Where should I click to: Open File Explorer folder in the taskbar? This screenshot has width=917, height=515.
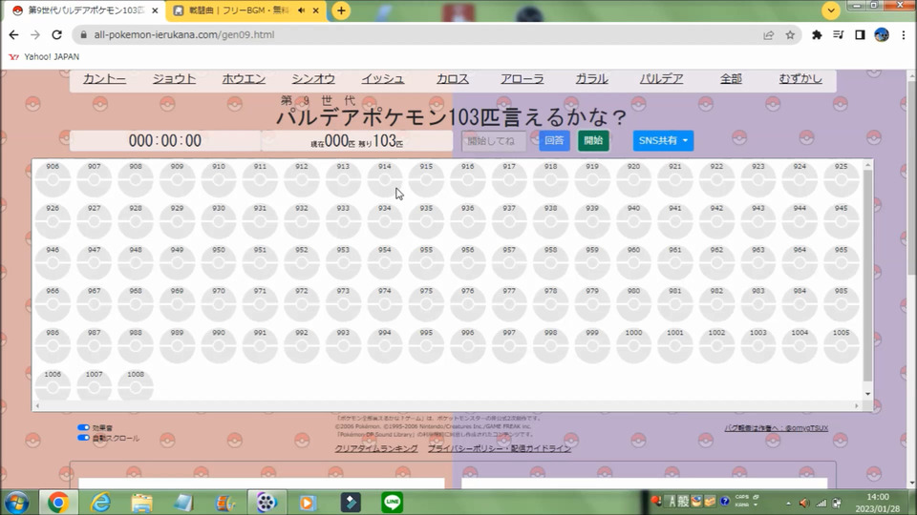pos(141,503)
